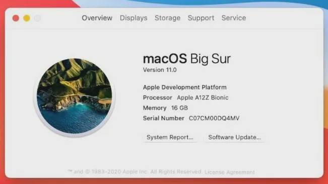Select the Apple A12Z Bionic processor value
Screen dimensions: 328x184
pyautogui.click(x=203, y=98)
